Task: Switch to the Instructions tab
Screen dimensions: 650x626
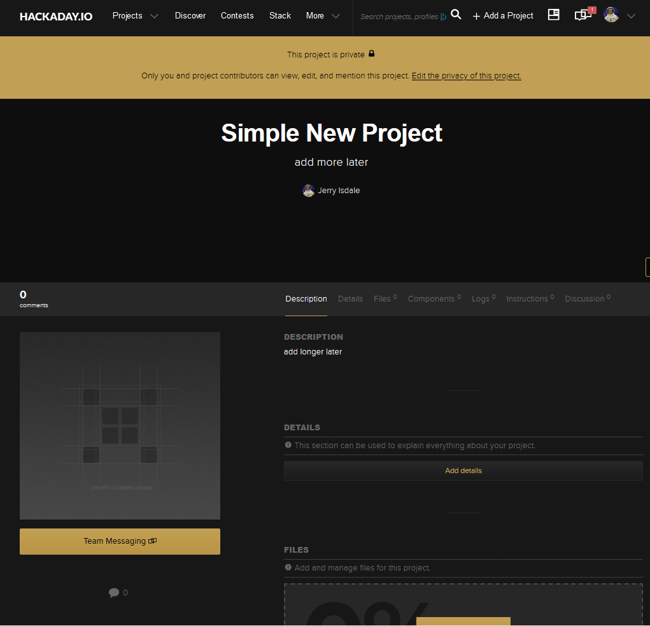Action: (x=530, y=298)
